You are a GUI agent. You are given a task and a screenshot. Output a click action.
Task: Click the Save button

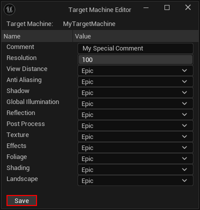point(21,200)
